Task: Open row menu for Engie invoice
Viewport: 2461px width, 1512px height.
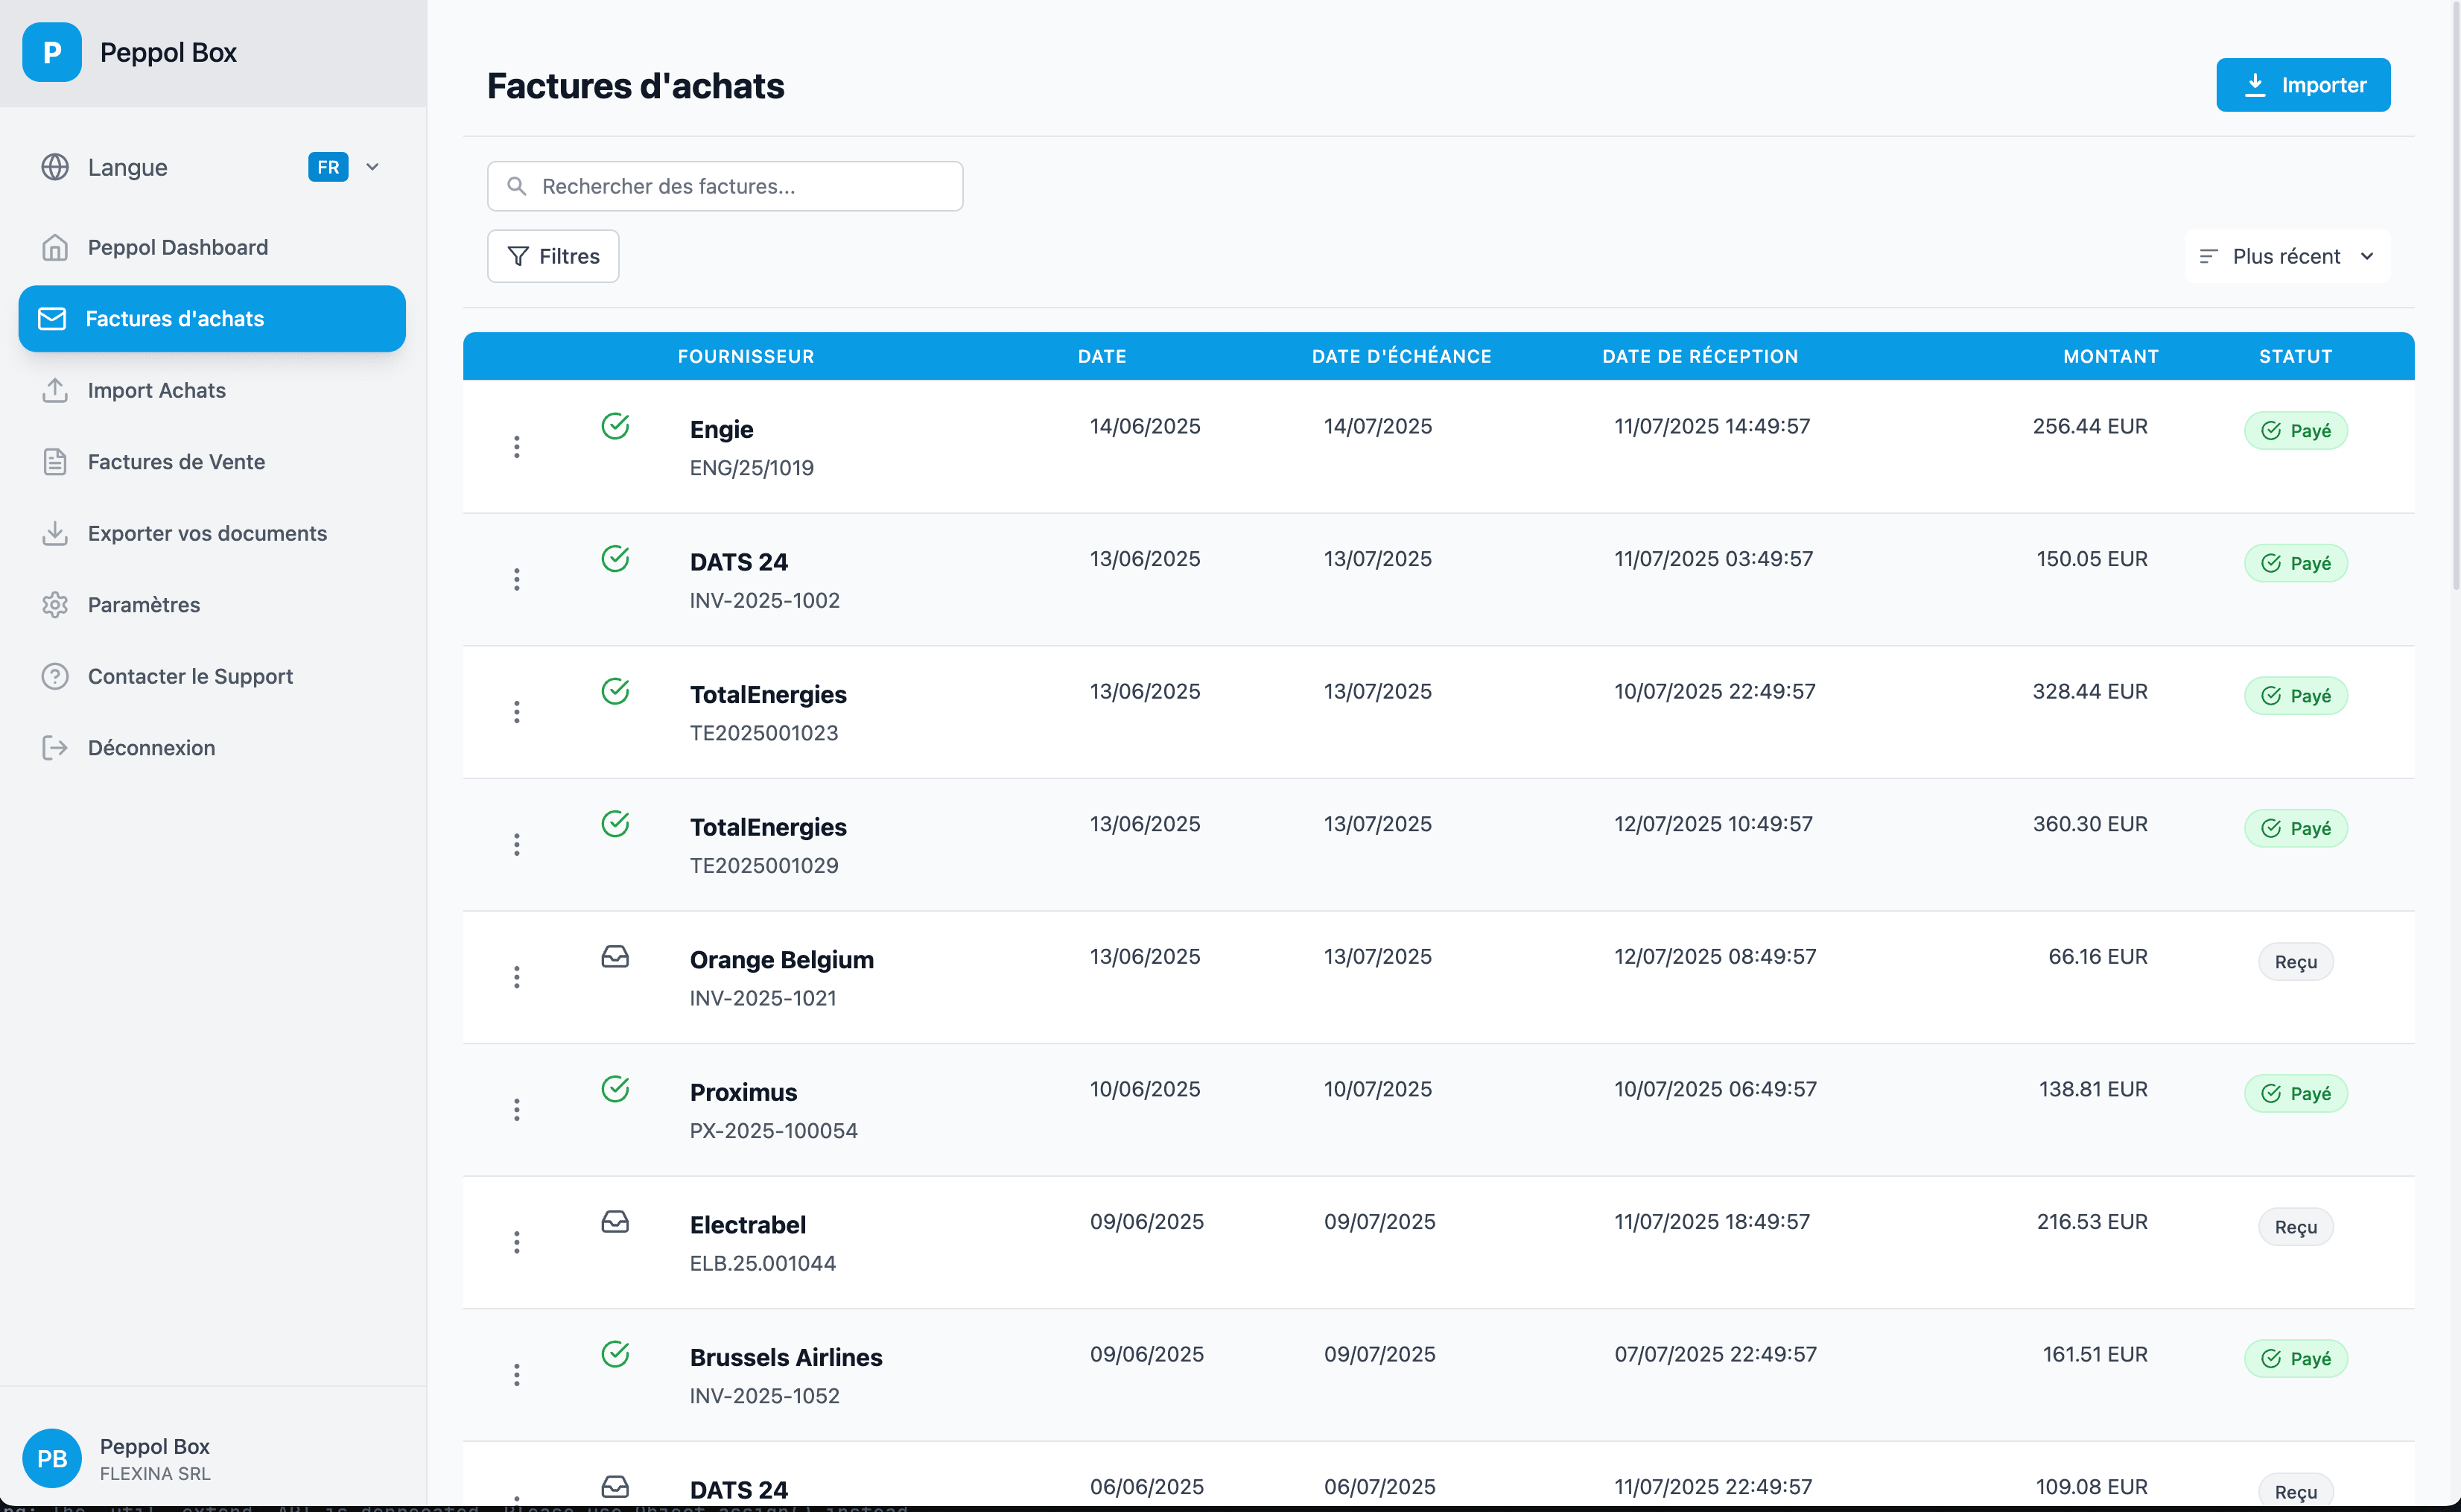Action: 517,447
